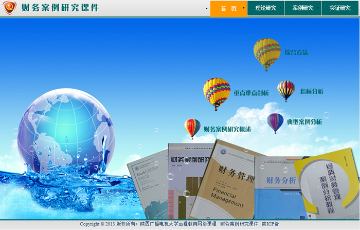Open the 财务案例研究概述 text link

point(227,129)
